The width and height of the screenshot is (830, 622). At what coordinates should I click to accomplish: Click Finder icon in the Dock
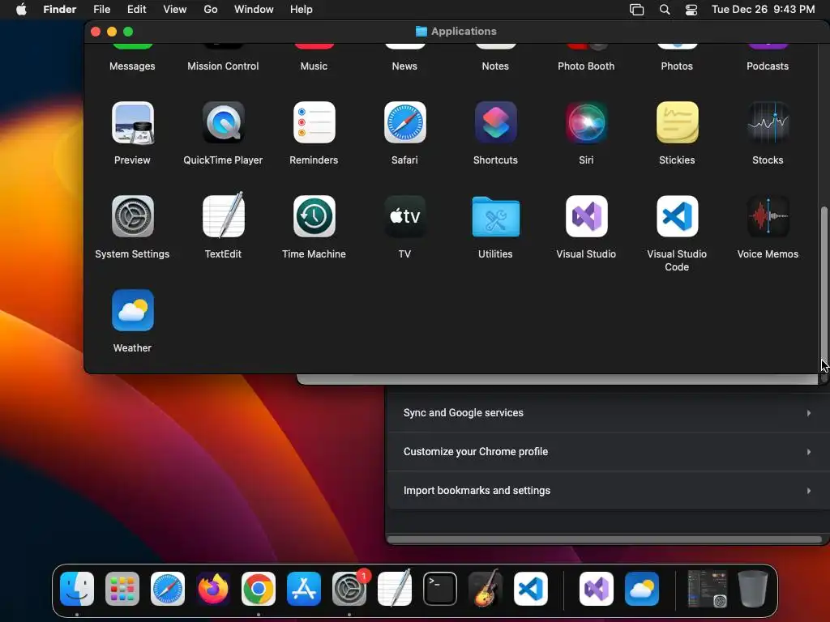tap(77, 589)
